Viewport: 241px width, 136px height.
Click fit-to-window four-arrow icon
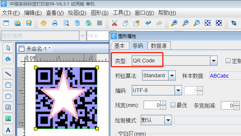[207, 23]
